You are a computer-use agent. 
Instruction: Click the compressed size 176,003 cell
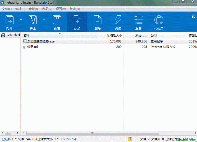tap(116, 41)
